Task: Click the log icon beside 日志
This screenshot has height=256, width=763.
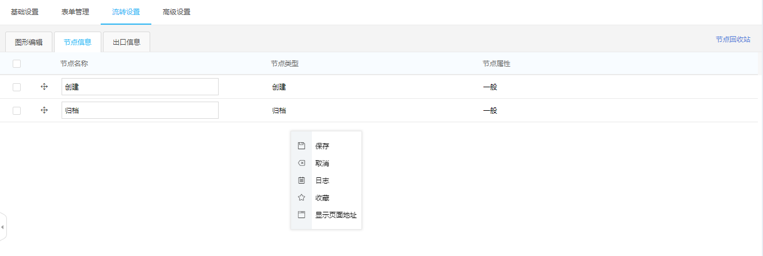Action: (x=301, y=180)
